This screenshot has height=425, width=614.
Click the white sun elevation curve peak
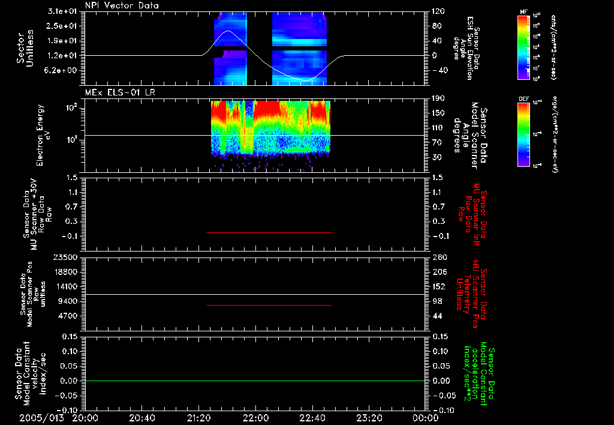pyautogui.click(x=227, y=31)
